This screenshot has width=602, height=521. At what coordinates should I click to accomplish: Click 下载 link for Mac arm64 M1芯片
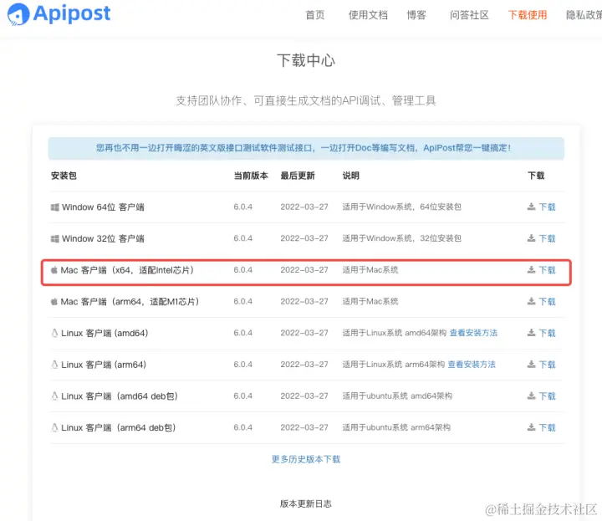547,301
